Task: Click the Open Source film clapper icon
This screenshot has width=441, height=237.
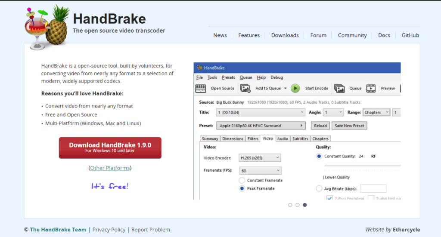Action: (x=201, y=89)
